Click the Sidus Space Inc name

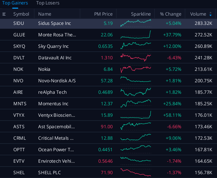[x=54, y=23]
